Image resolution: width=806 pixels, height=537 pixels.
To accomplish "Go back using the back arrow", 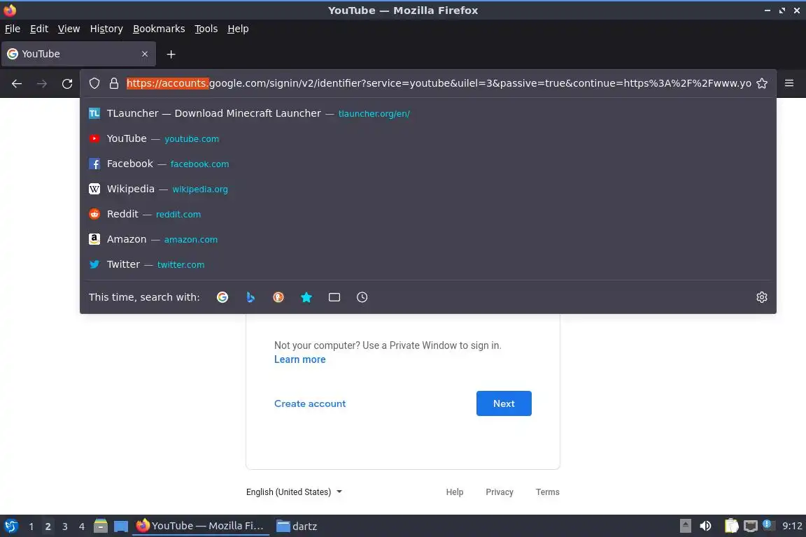I will [17, 83].
